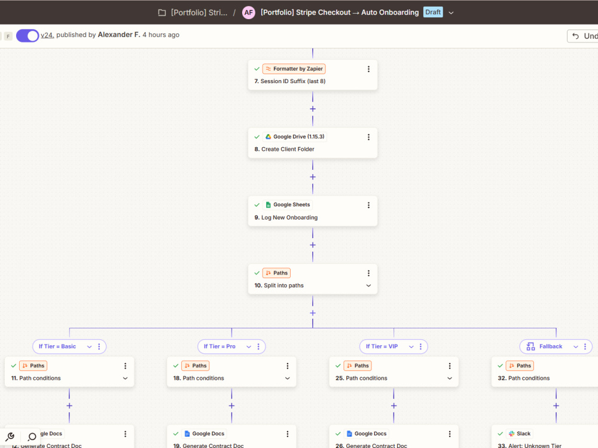Click the Google Sheets app badge
The image size is (598, 448).
pos(288,205)
